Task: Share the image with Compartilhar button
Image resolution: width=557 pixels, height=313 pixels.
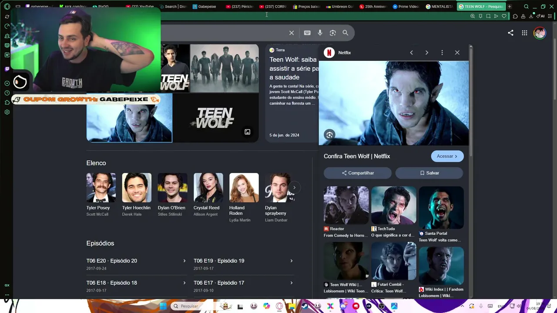Action: 358,173
